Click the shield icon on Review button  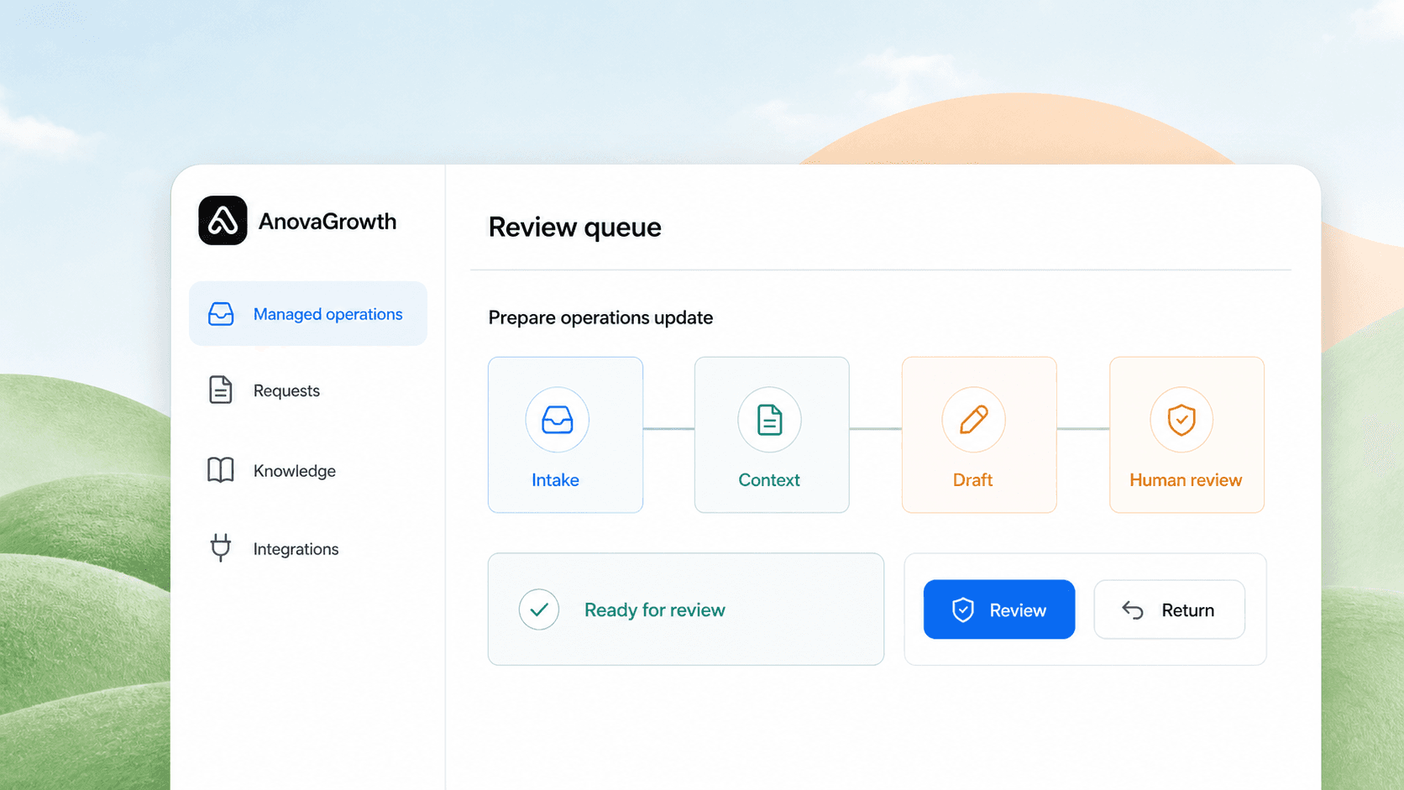pos(963,610)
